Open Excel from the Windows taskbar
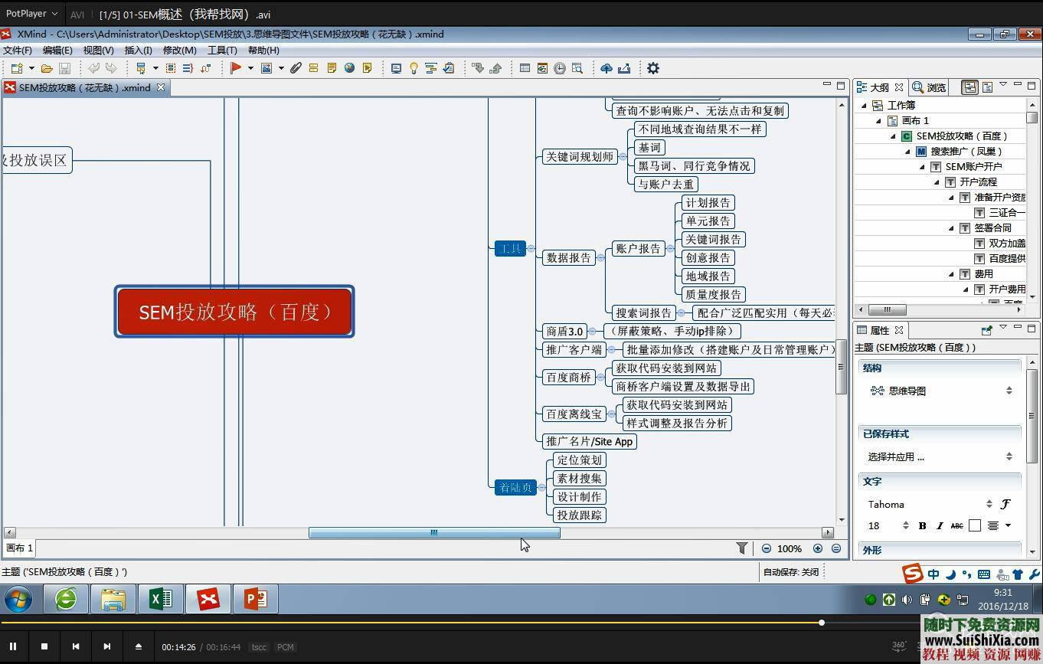The image size is (1043, 664). [x=160, y=599]
